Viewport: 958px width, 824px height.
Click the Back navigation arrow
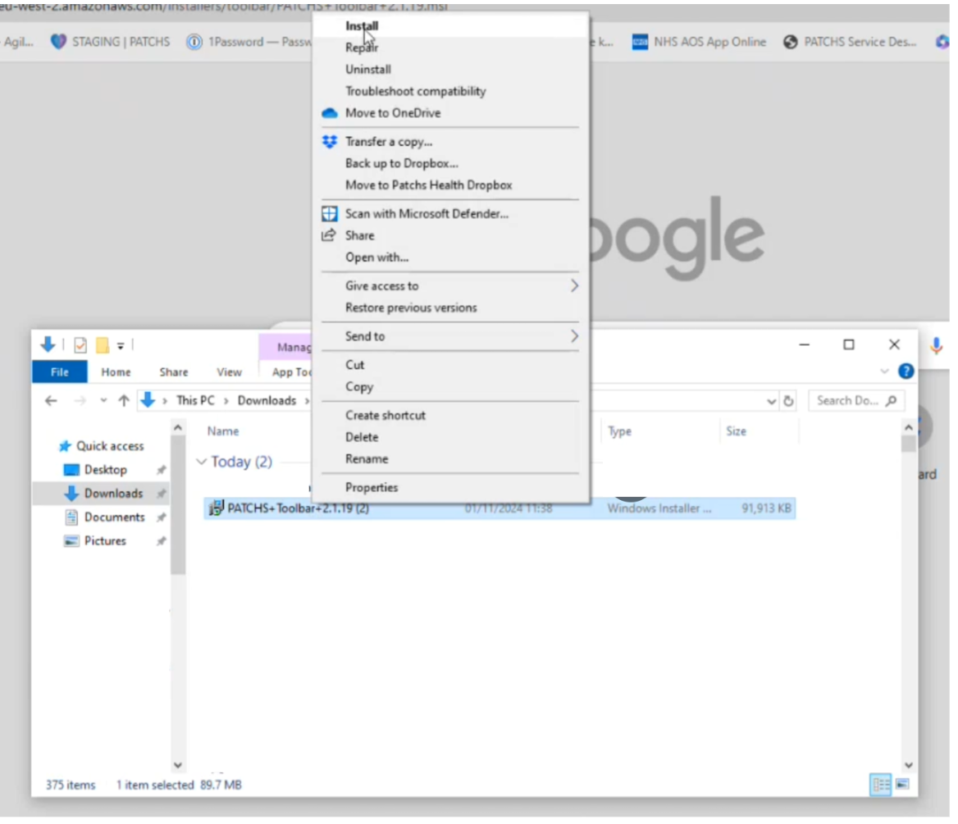pyautogui.click(x=51, y=401)
